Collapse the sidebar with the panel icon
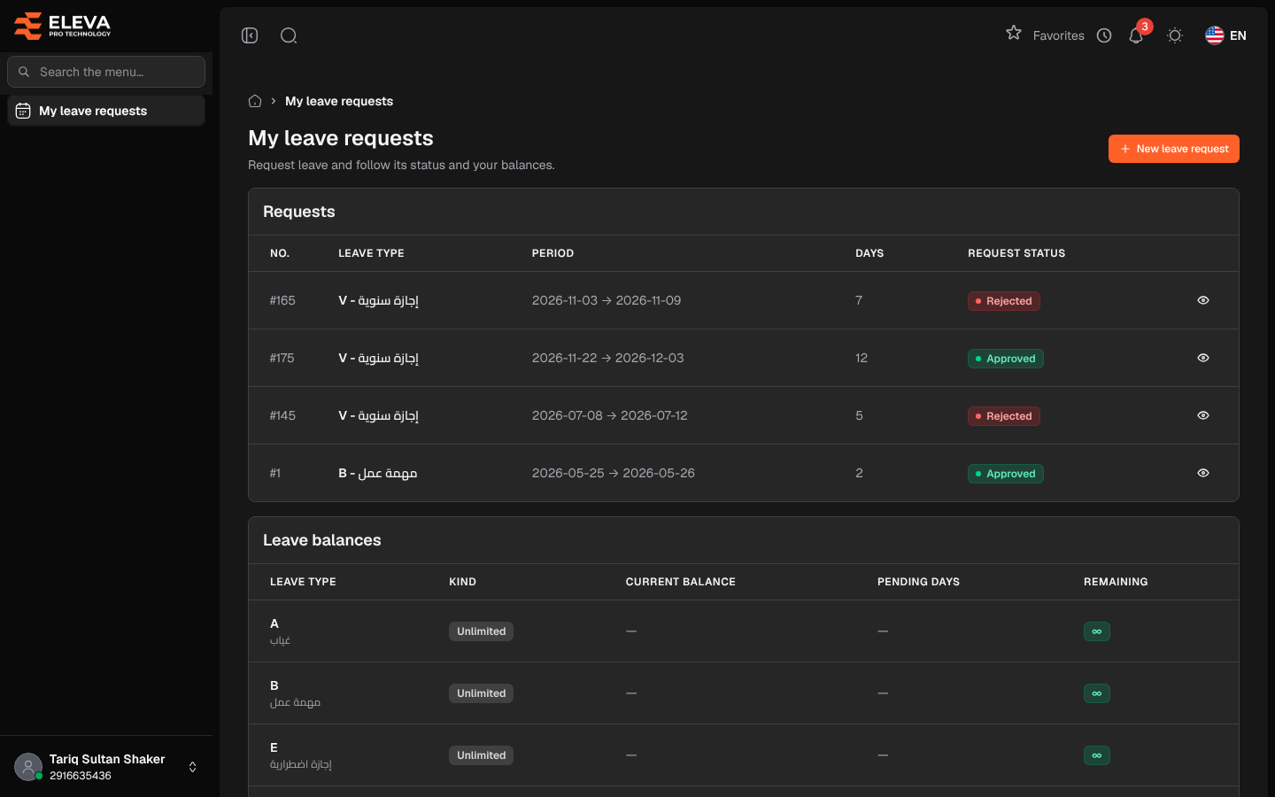 pyautogui.click(x=250, y=35)
